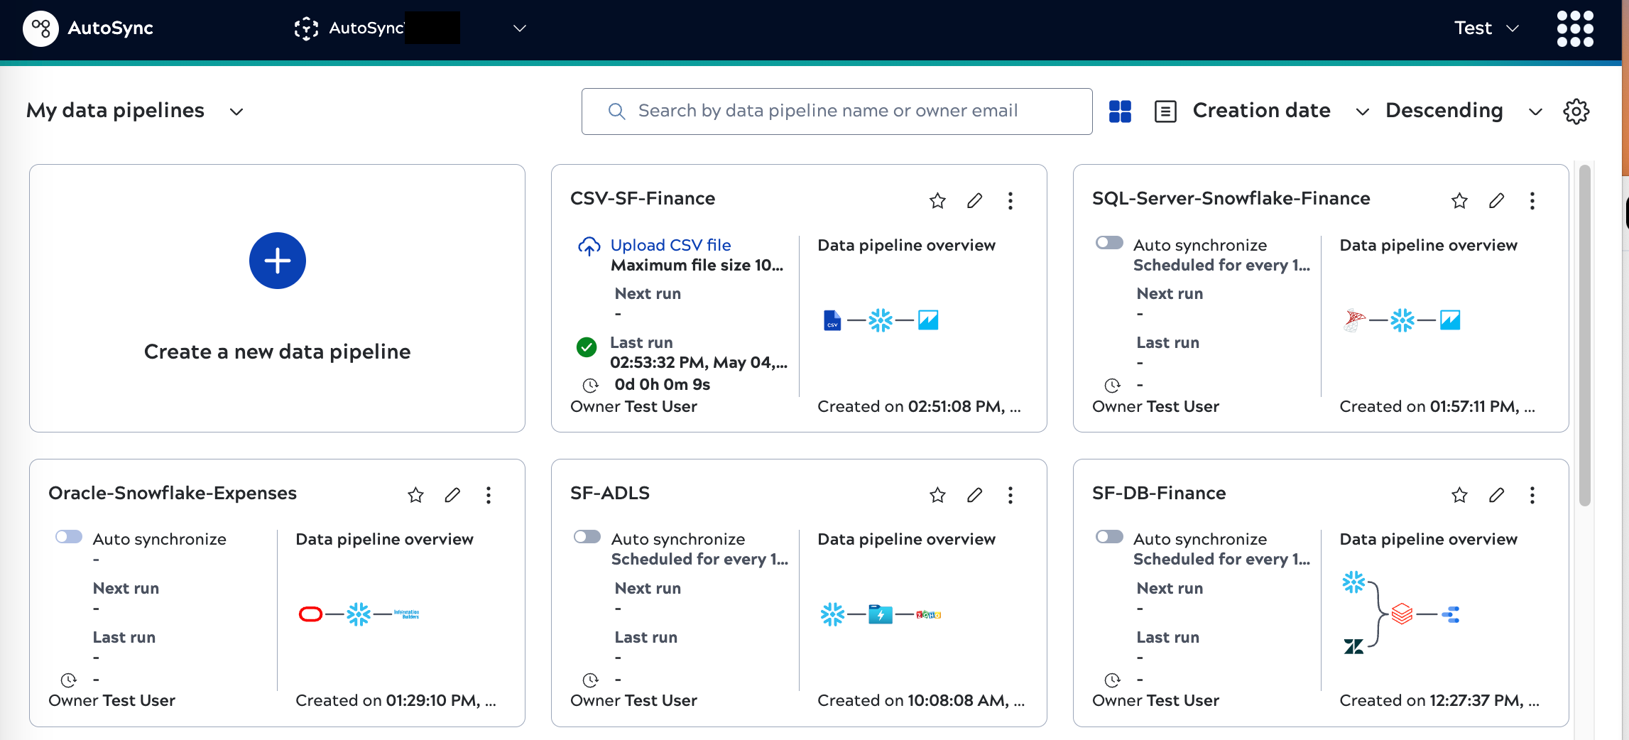
Task: Expand the My data pipelines dropdown
Action: [236, 111]
